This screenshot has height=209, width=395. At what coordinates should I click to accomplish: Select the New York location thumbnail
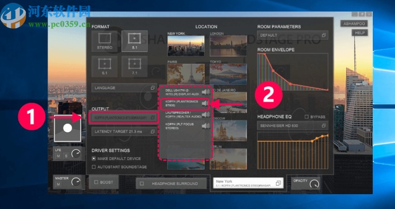[186, 45]
